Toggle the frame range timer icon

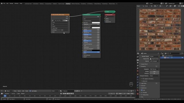[x=117, y=94]
